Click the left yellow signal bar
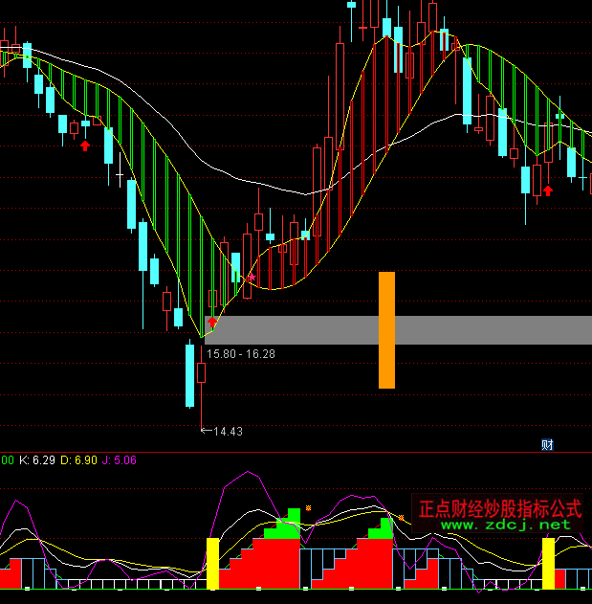 (x=212, y=563)
